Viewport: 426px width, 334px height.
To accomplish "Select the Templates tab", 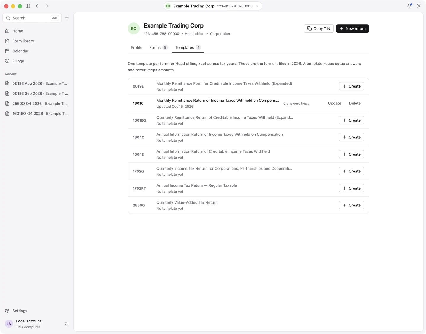I will 188,47.
